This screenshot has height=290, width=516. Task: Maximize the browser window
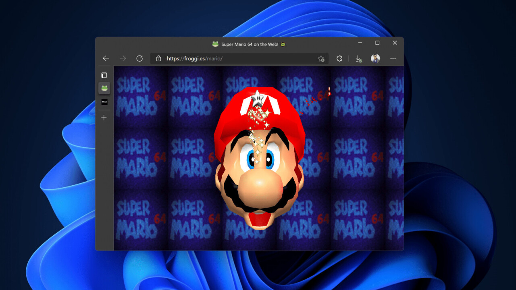[377, 43]
